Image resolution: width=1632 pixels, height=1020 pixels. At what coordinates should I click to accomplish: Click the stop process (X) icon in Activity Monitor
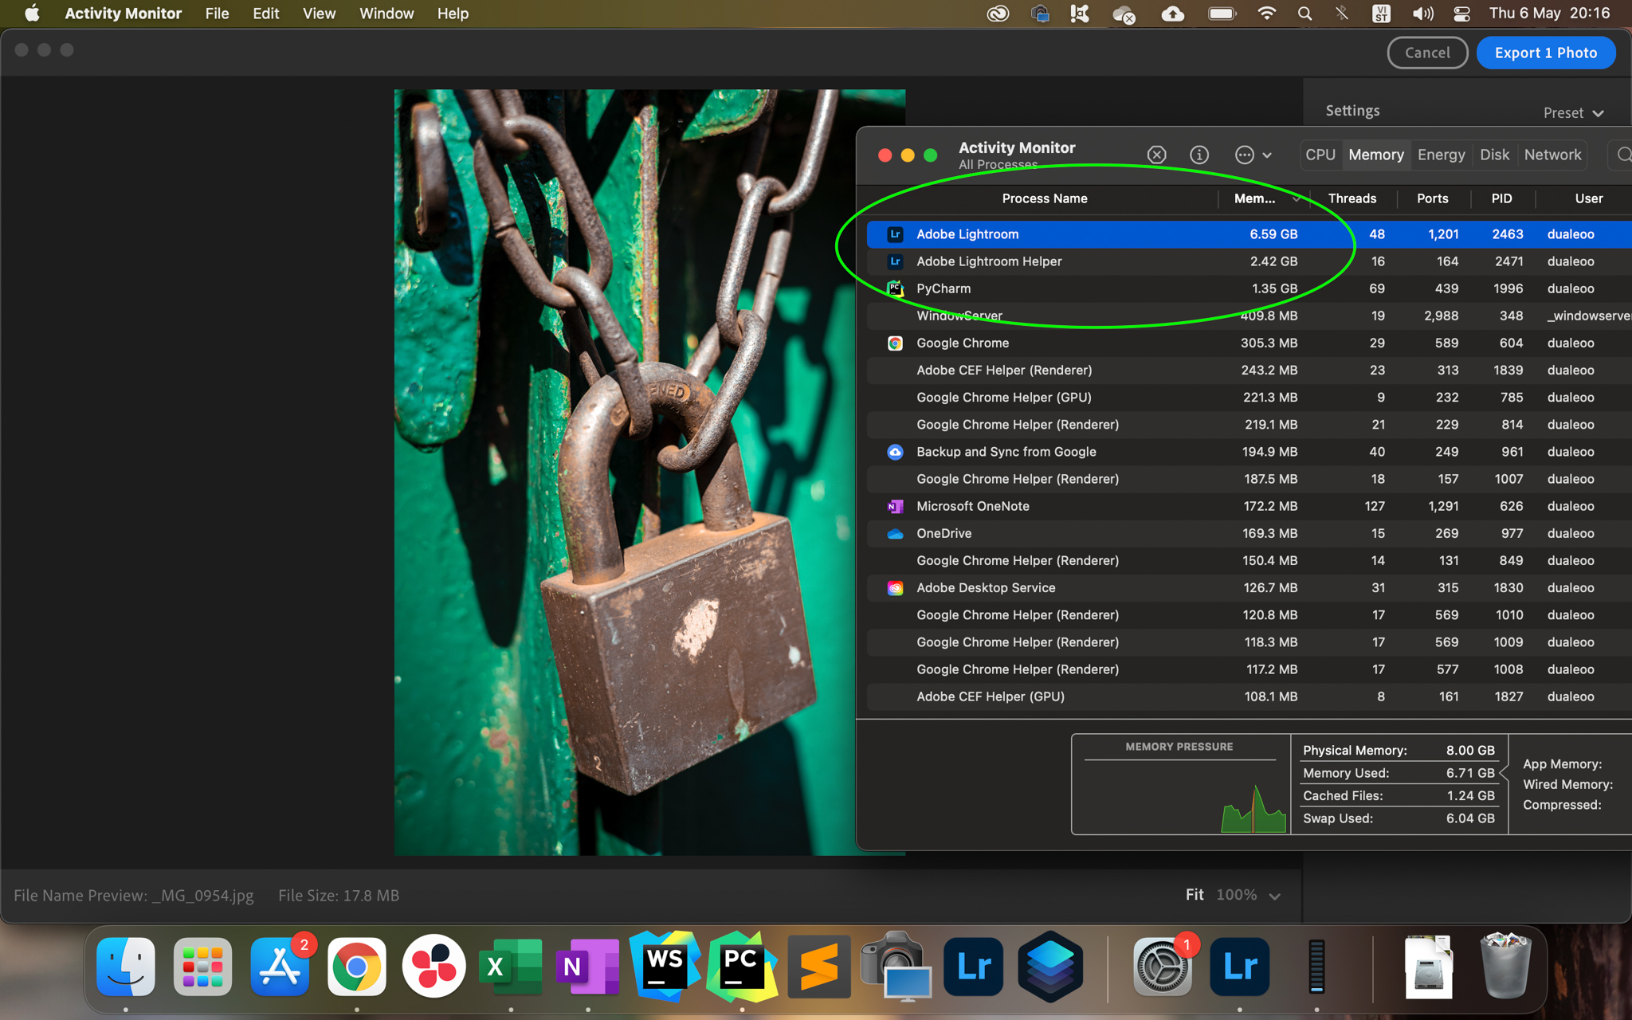coord(1156,155)
